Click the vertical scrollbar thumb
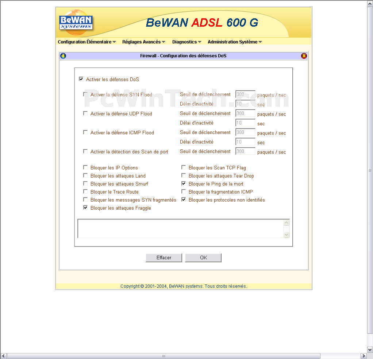 point(370,171)
